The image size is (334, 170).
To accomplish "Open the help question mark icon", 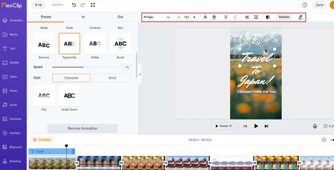I will (305, 5).
